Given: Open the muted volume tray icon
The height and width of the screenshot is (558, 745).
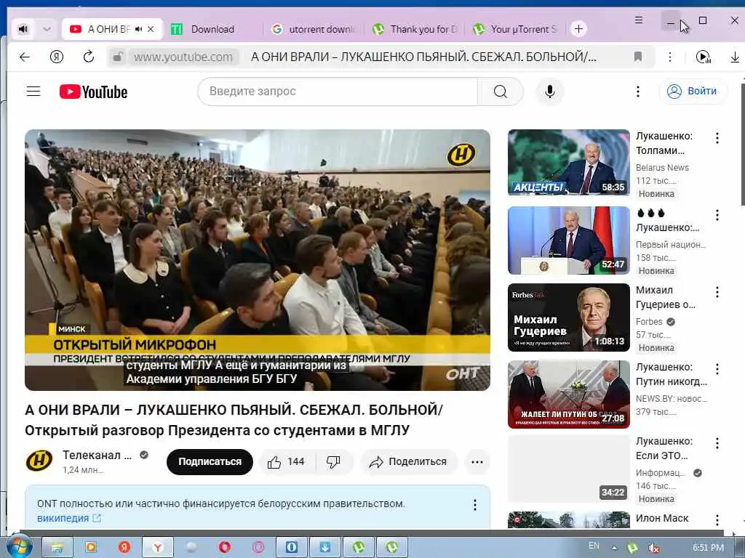Looking at the screenshot, I should point(654,548).
